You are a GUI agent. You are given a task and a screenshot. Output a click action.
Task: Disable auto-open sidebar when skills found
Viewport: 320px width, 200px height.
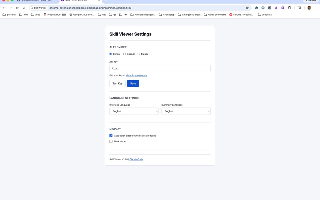point(111,136)
